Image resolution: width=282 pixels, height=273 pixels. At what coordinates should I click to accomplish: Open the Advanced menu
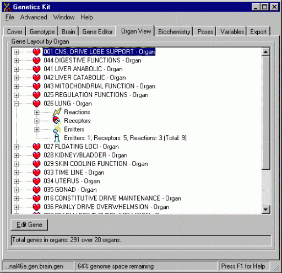(x=34, y=17)
